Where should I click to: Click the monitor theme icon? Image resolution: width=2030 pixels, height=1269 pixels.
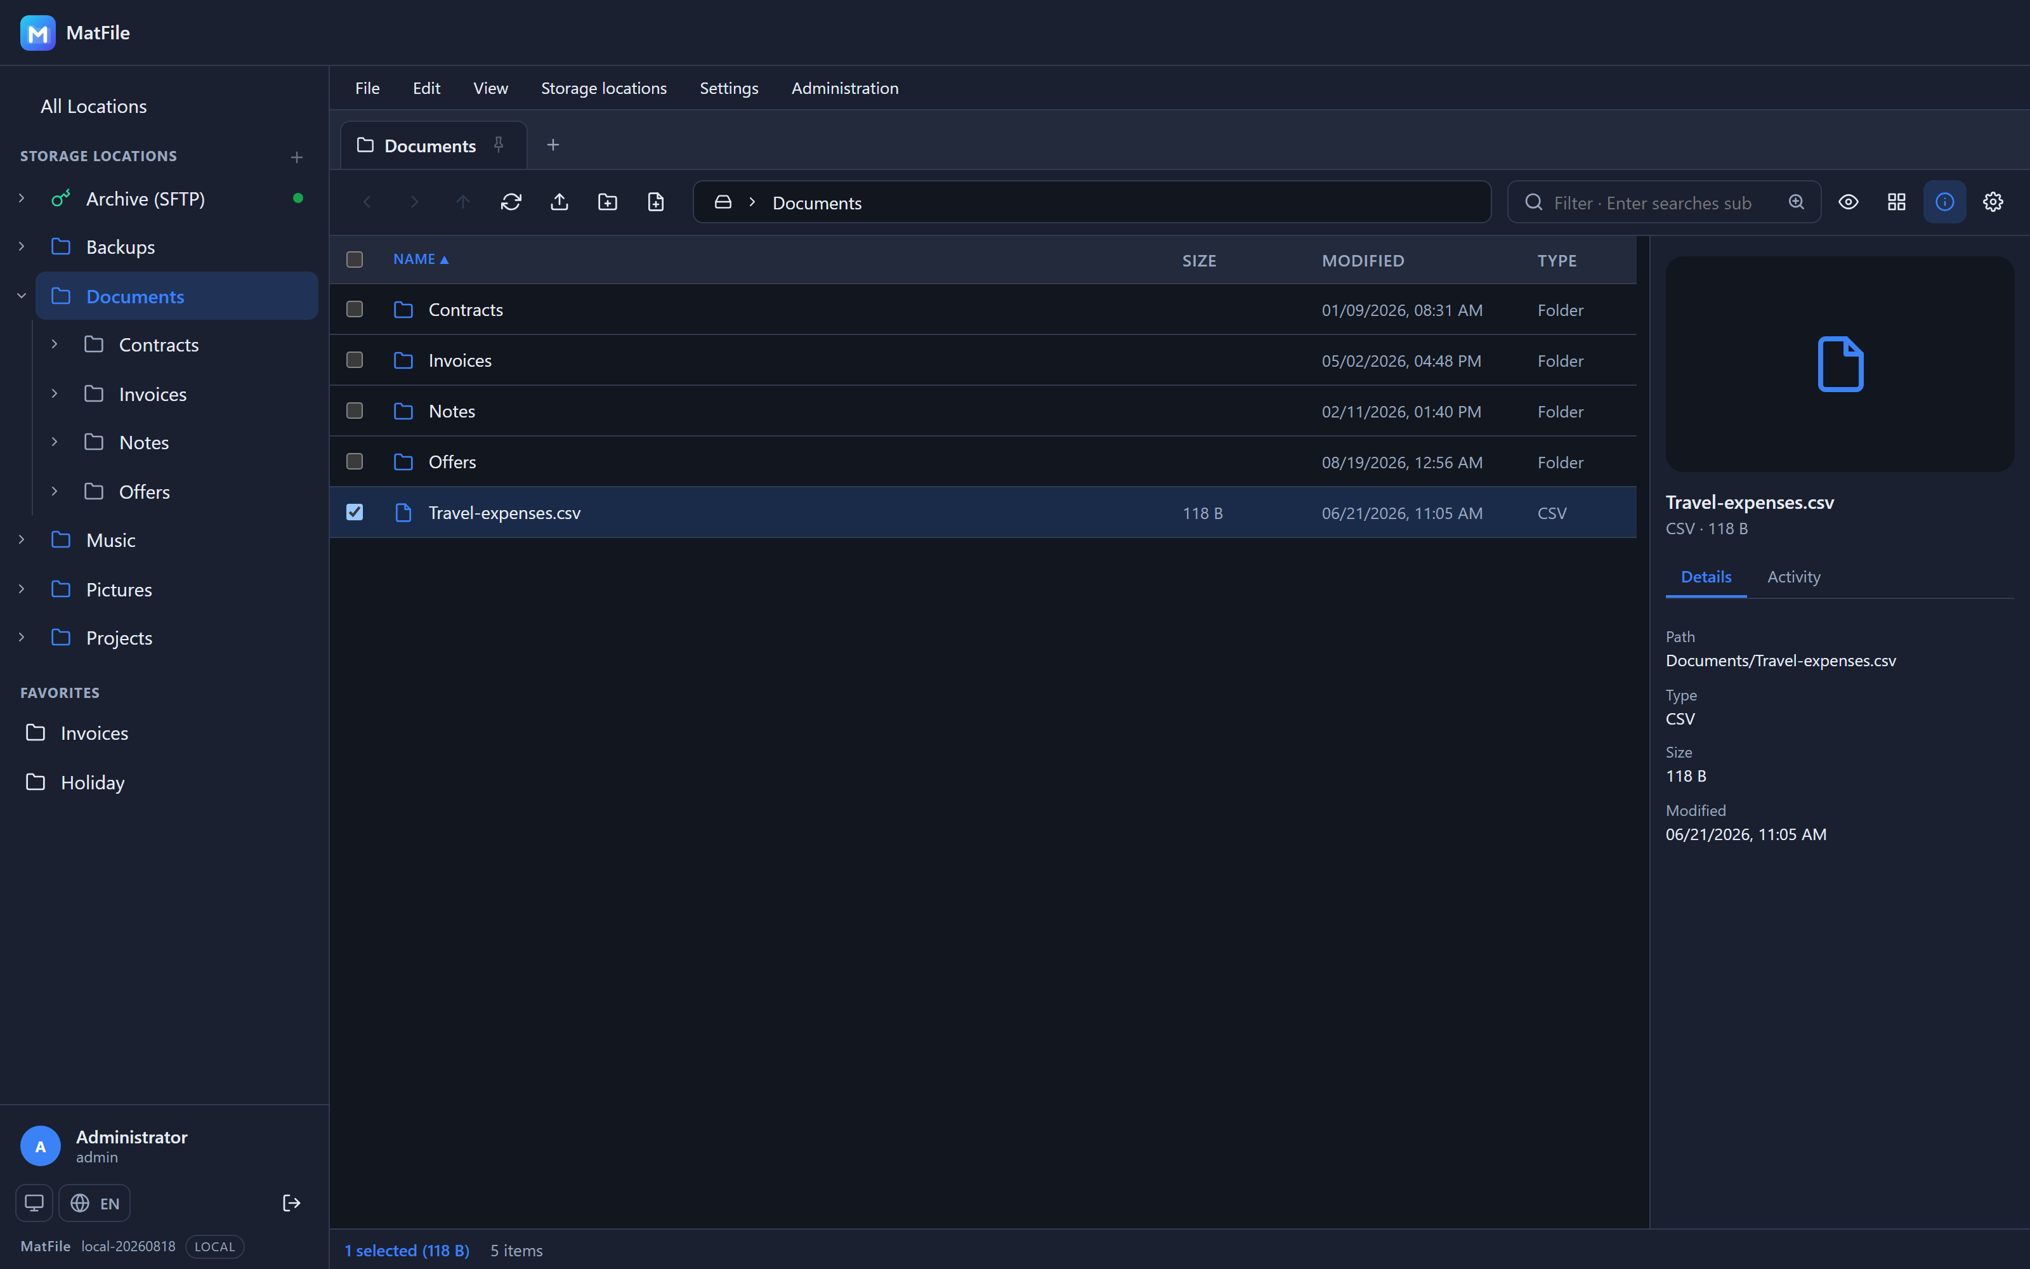(34, 1203)
